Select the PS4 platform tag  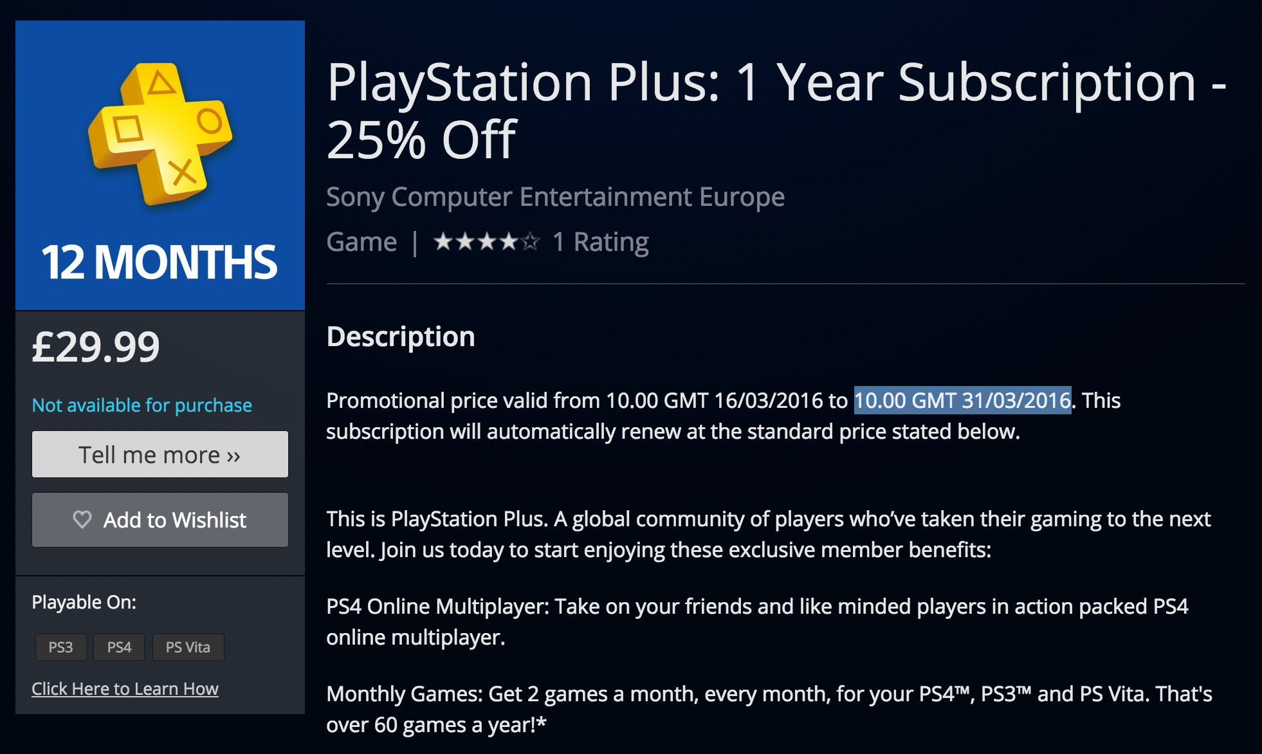[119, 647]
